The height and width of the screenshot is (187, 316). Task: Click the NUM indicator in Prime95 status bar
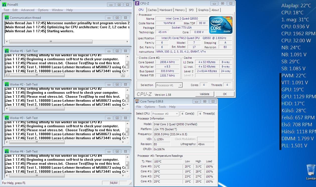114,183
